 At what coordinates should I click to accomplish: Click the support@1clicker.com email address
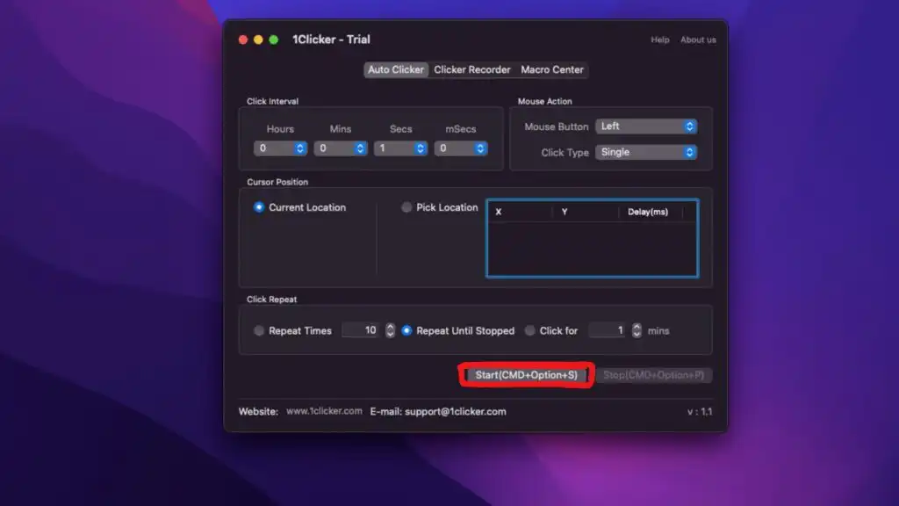click(x=456, y=411)
